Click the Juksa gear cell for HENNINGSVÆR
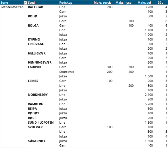Image resolution: width=168 pixels, height=148 pixels. [63, 62]
